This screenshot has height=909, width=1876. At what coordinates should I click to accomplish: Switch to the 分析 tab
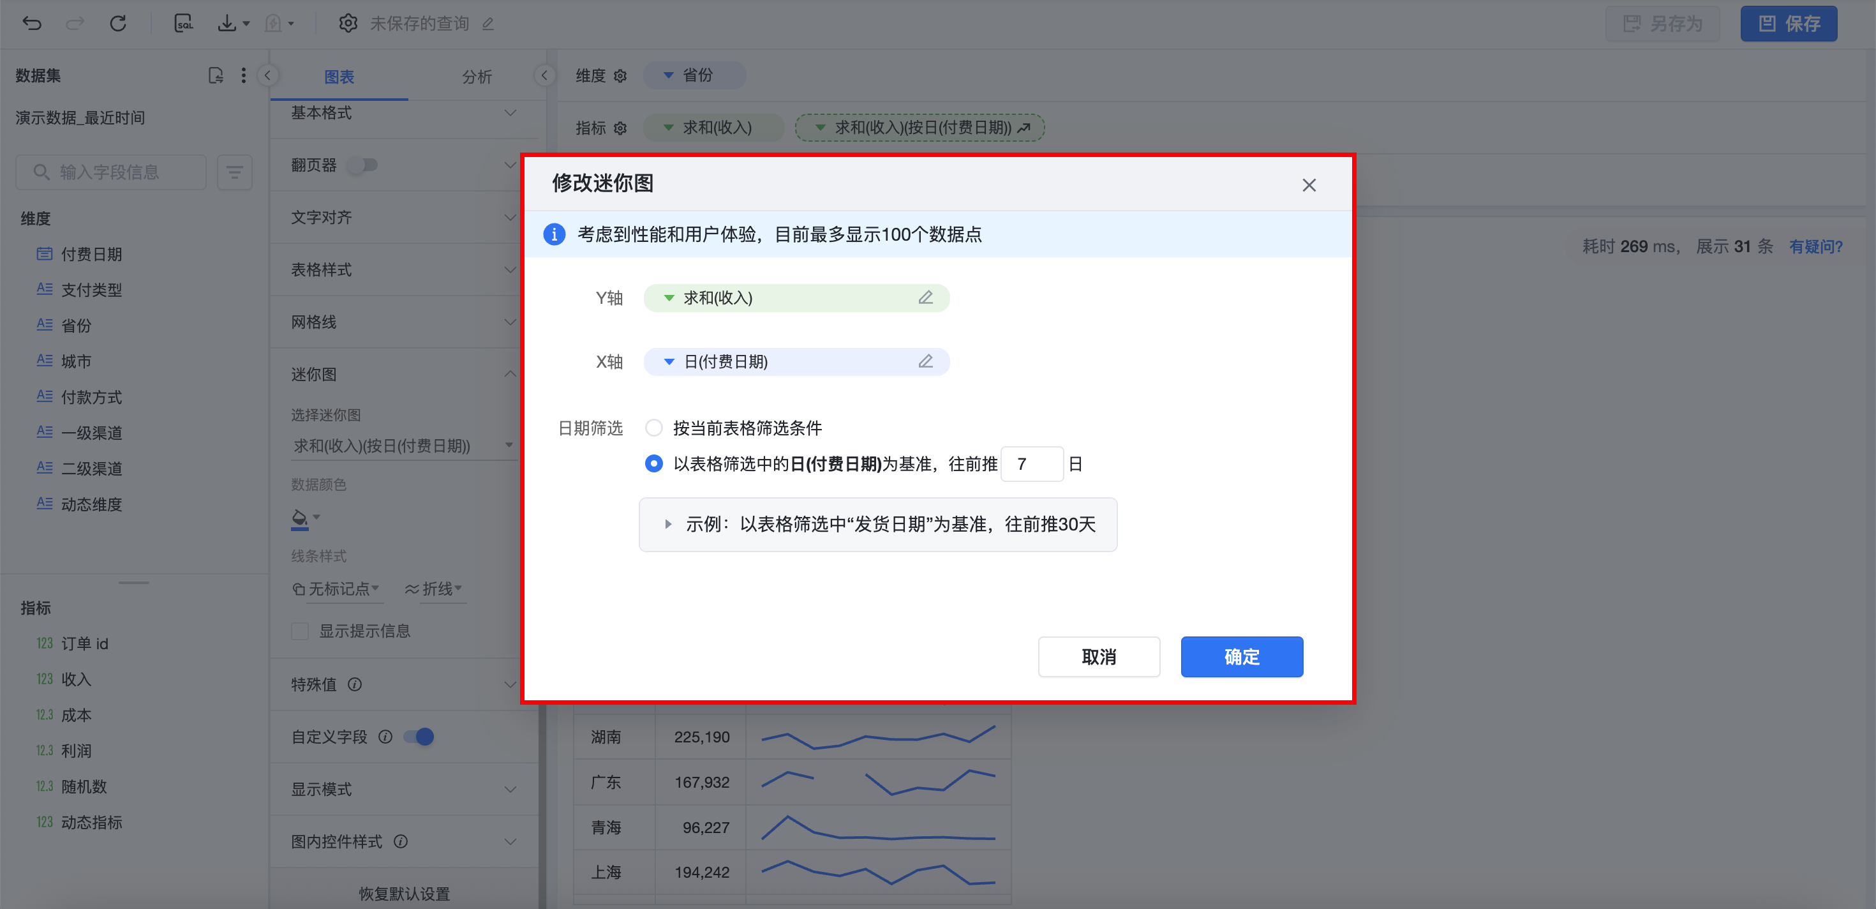click(x=477, y=77)
